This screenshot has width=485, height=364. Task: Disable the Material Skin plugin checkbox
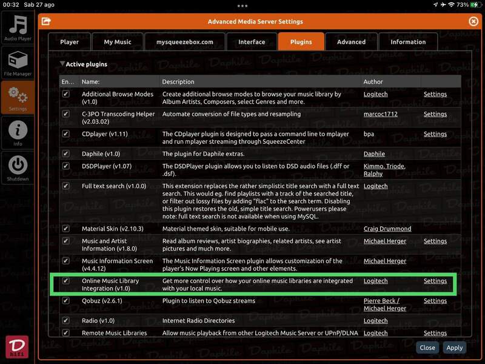pyautogui.click(x=66, y=229)
